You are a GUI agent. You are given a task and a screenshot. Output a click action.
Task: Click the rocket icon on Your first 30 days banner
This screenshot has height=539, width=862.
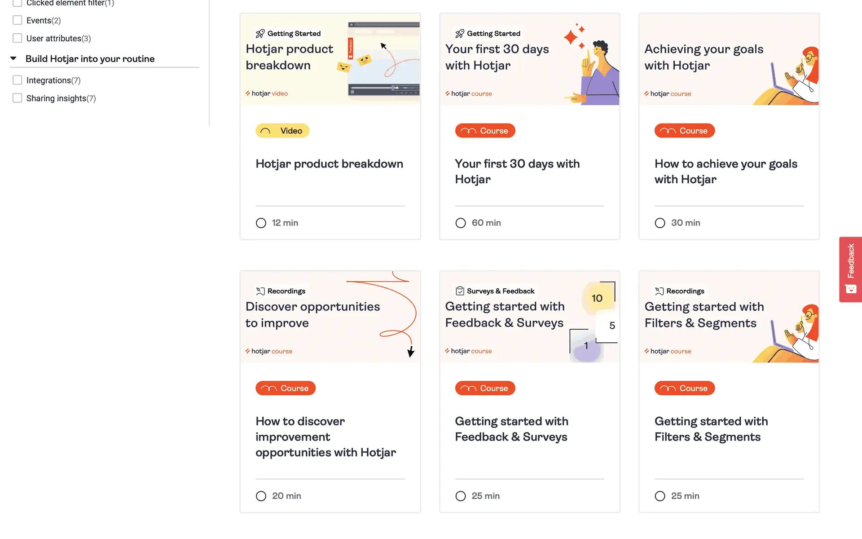459,34
